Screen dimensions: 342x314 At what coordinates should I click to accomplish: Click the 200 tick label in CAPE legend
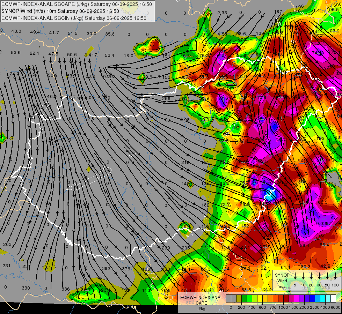click(241, 307)
